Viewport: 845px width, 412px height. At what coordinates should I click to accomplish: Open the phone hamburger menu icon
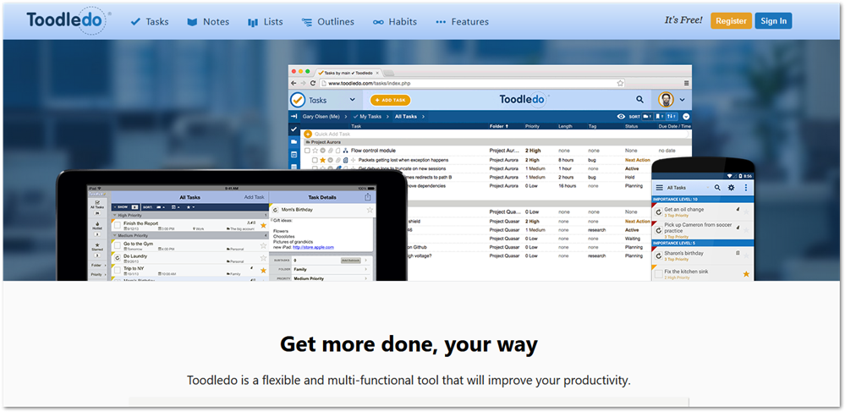point(659,188)
